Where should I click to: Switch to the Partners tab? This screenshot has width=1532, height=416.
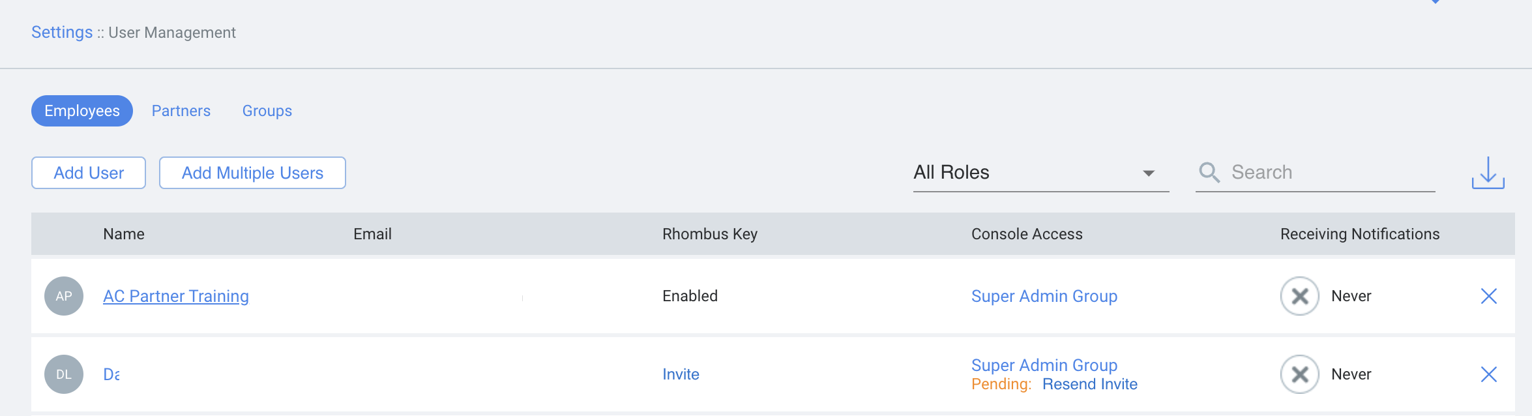(x=181, y=110)
